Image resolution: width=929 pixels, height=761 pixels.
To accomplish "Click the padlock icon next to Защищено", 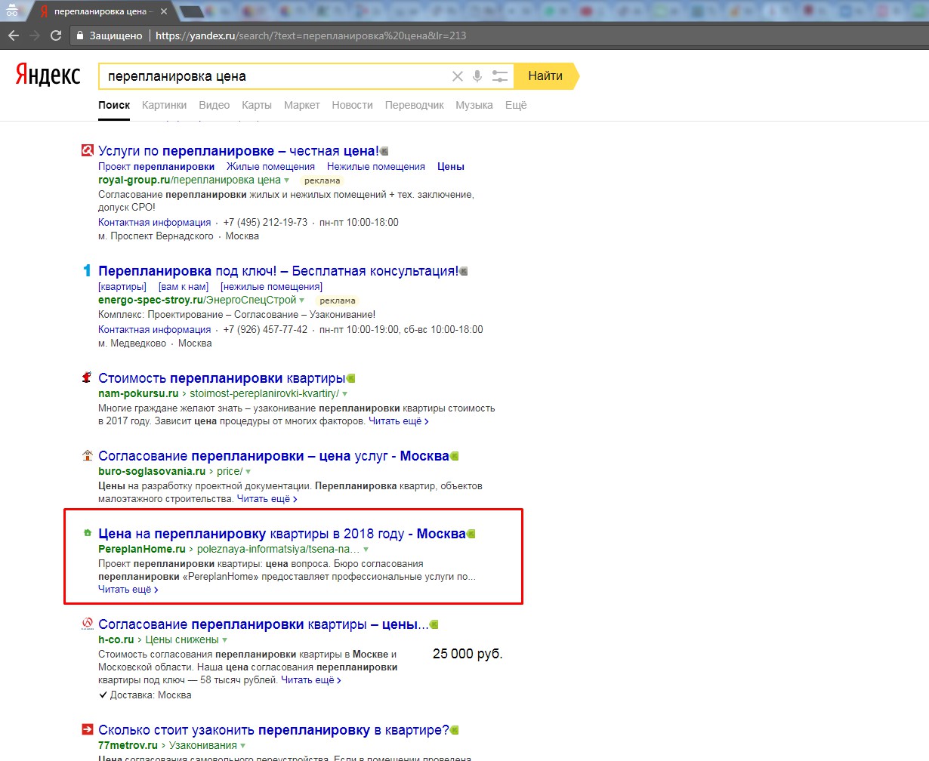I will (x=80, y=35).
